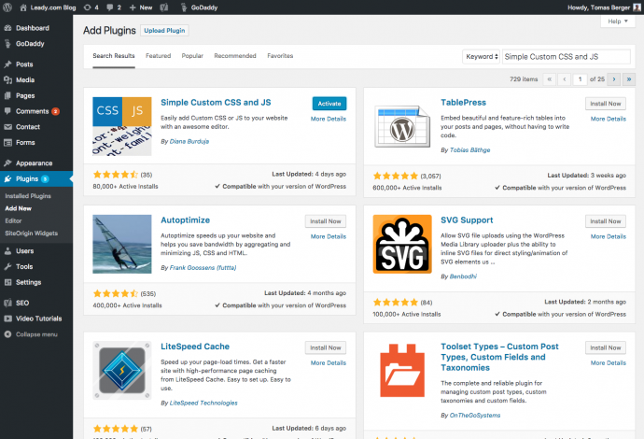Open the Tools sidebar menu

click(25, 266)
